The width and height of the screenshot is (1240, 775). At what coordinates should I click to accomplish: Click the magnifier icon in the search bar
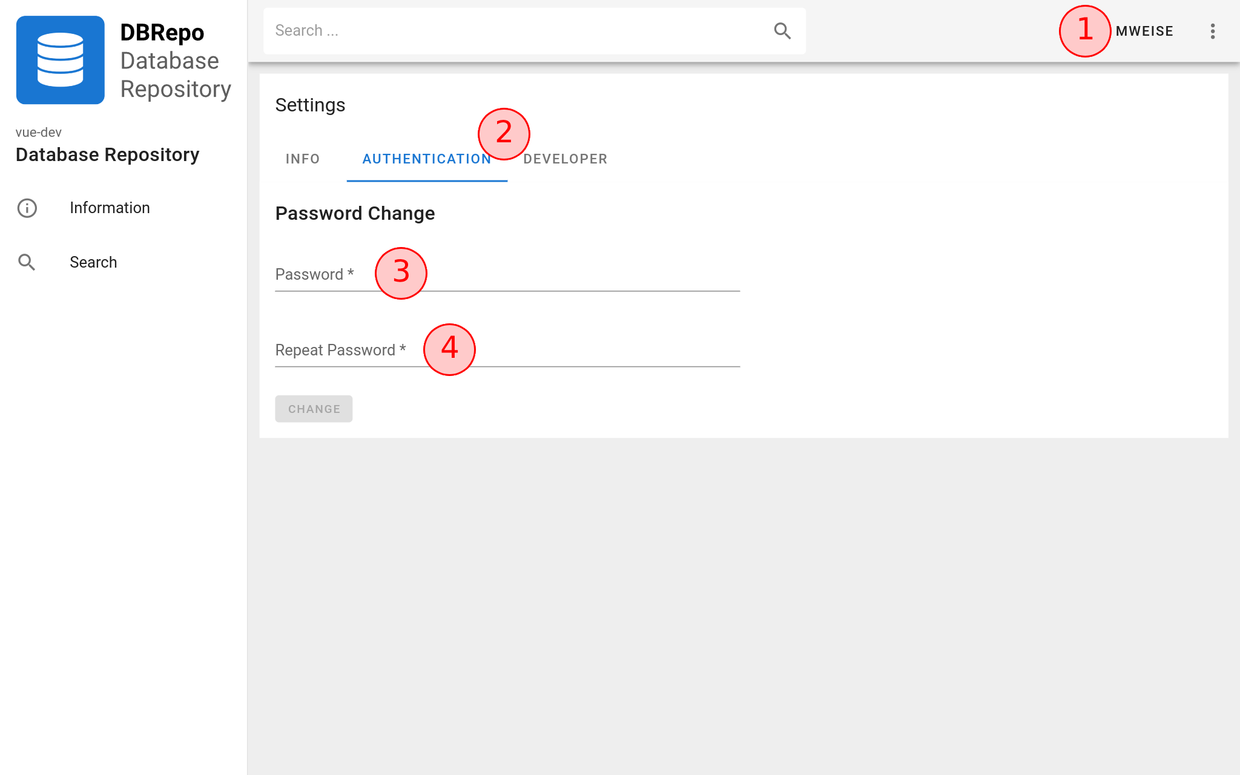[x=782, y=31]
